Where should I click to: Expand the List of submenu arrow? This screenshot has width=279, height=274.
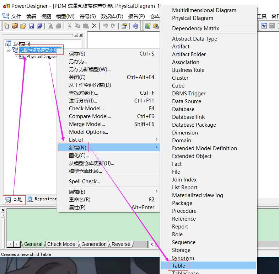coord(156,139)
